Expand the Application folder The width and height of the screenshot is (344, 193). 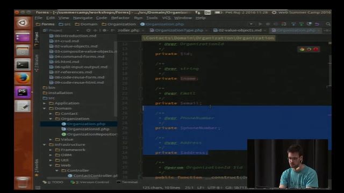pyautogui.click(x=44, y=103)
